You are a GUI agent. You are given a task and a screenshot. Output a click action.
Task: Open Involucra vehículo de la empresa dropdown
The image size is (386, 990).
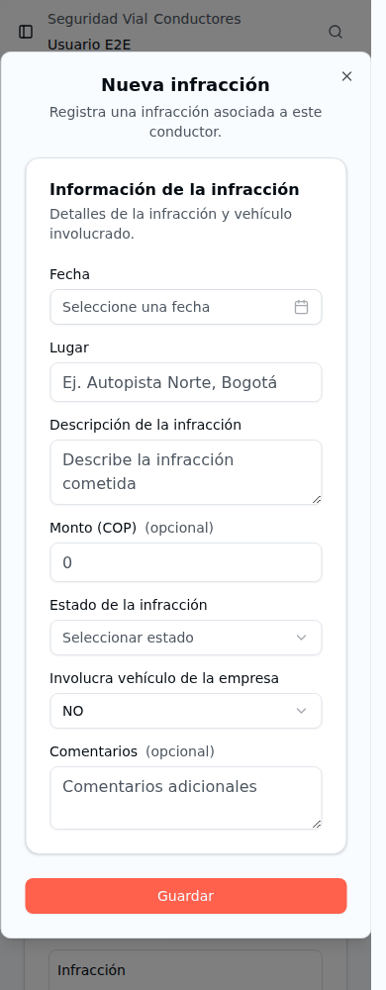(x=186, y=711)
